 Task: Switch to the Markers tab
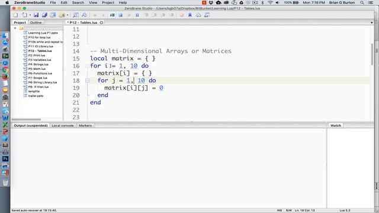coord(85,125)
